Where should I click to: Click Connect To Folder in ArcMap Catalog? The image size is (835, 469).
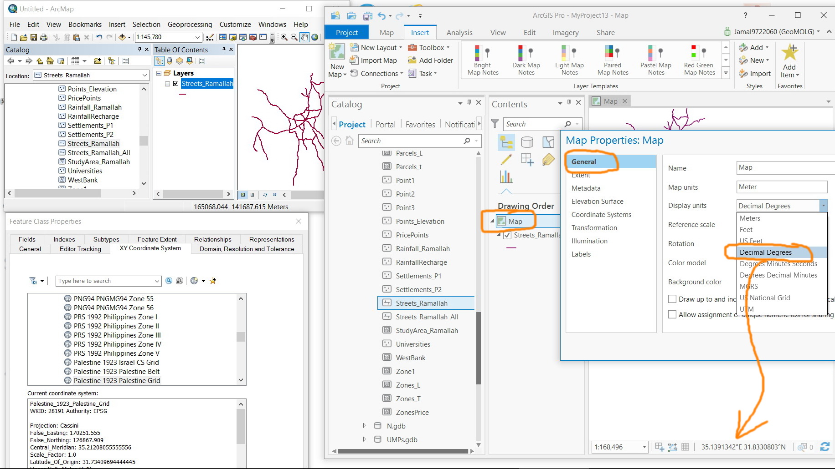98,61
